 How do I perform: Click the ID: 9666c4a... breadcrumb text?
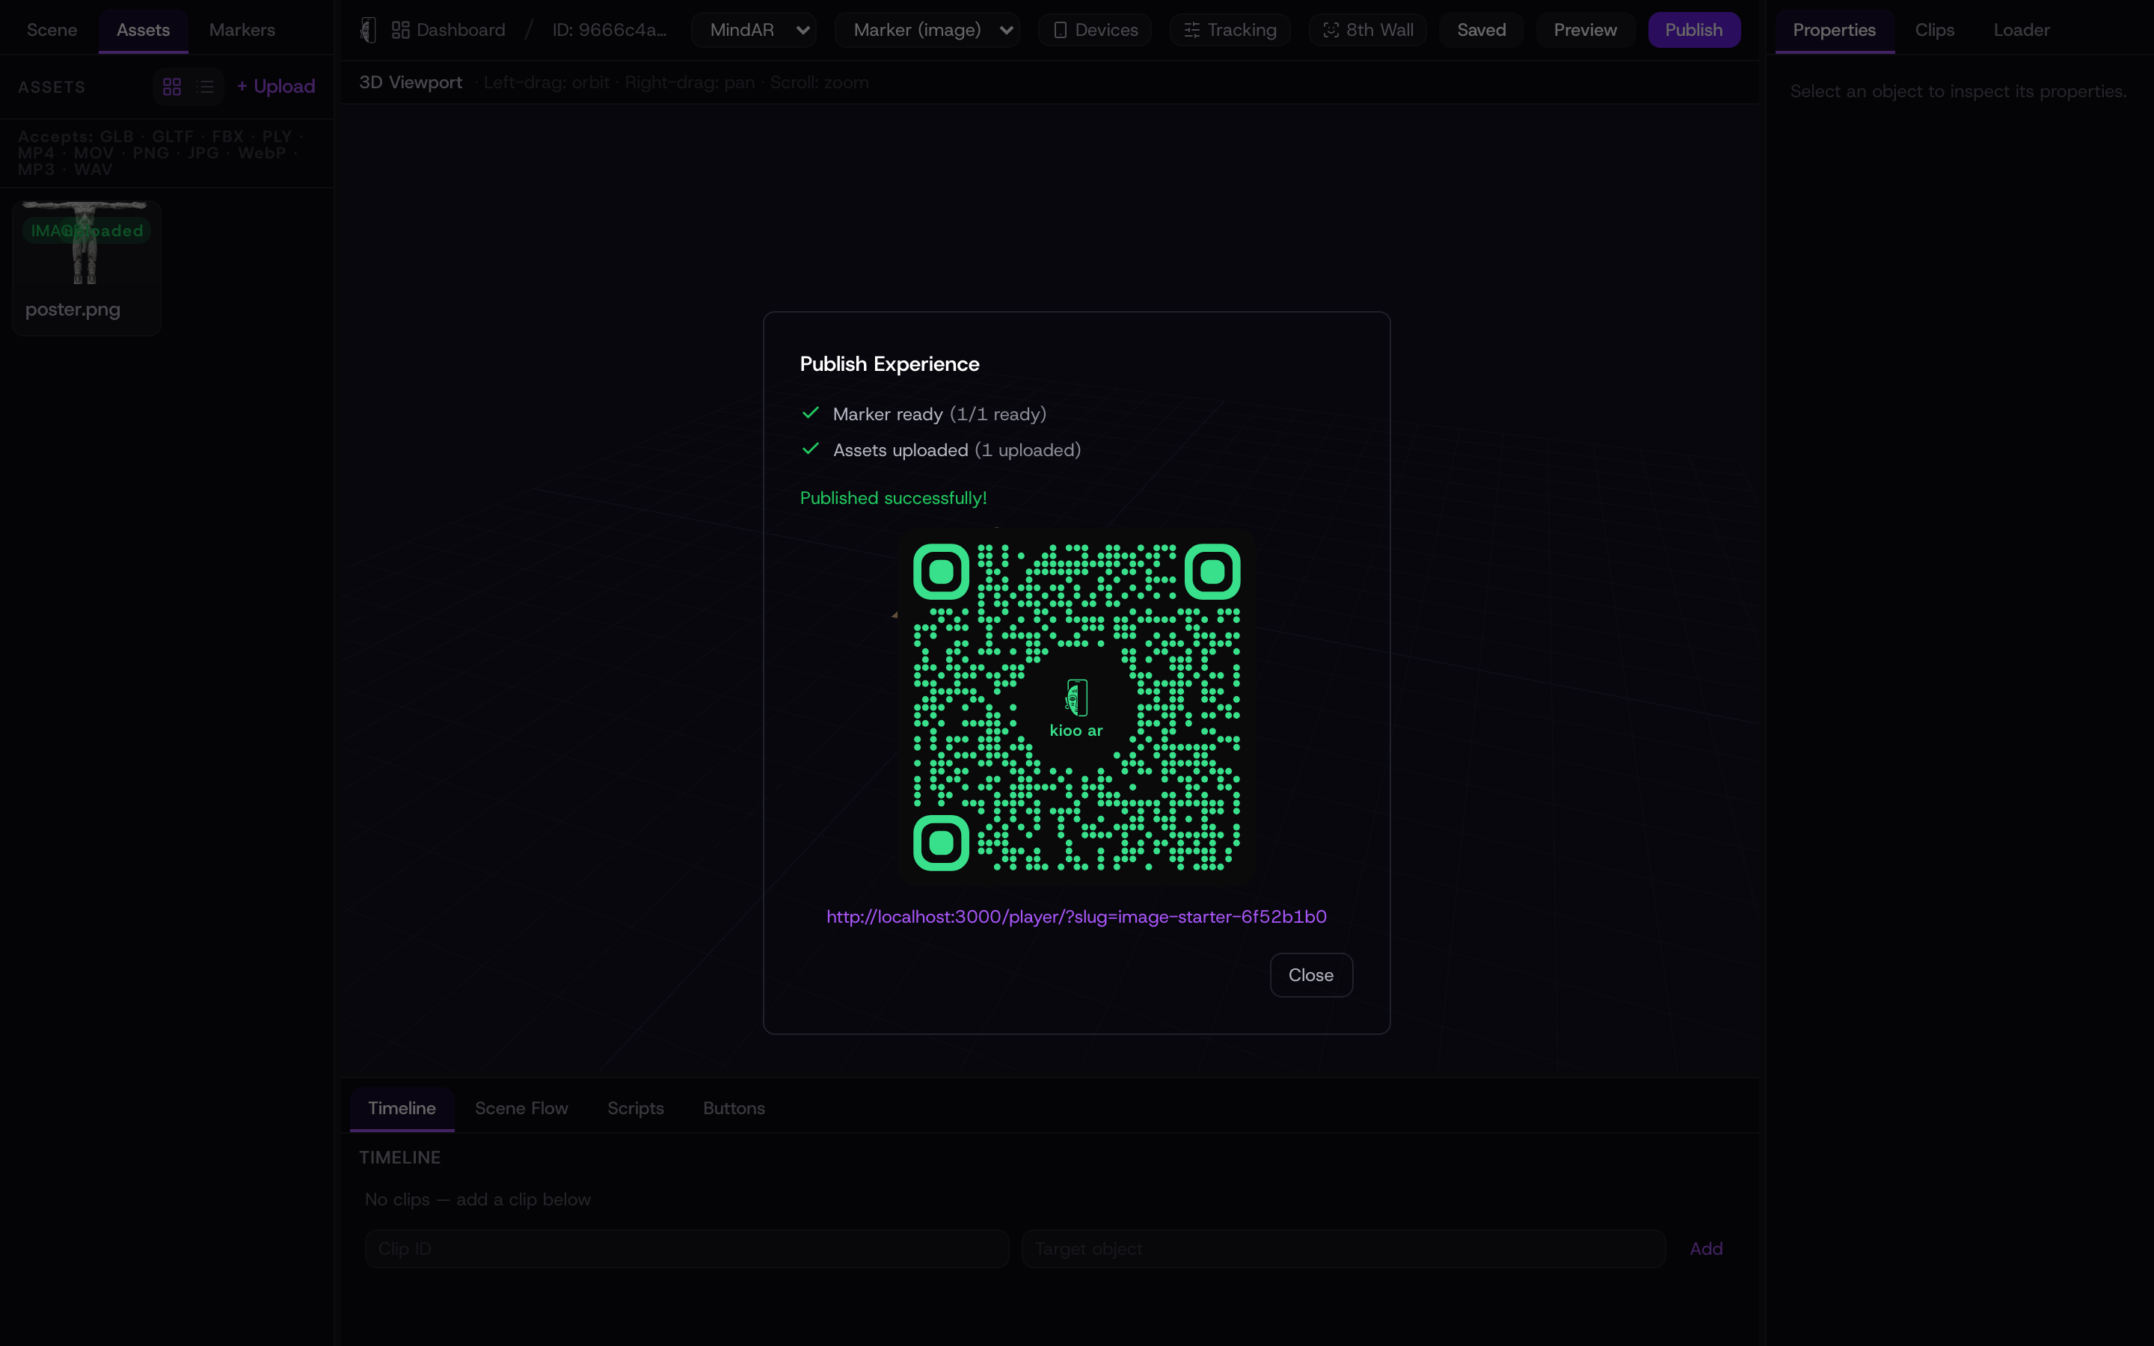pos(610,30)
